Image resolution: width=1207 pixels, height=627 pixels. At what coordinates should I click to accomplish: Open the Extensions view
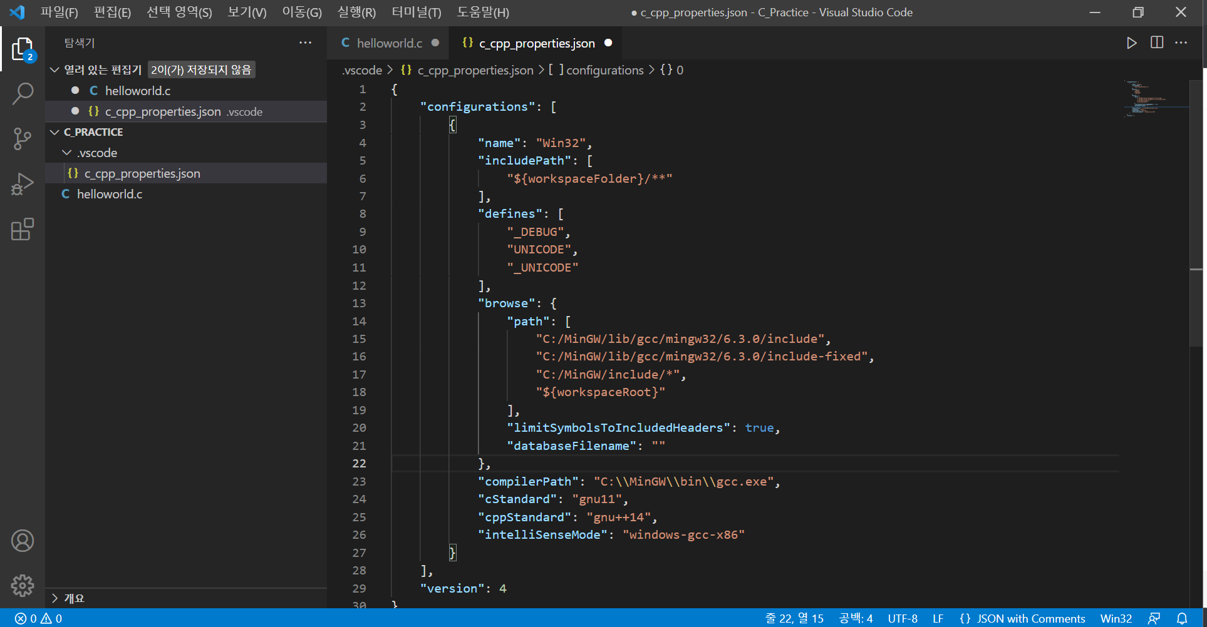[23, 229]
